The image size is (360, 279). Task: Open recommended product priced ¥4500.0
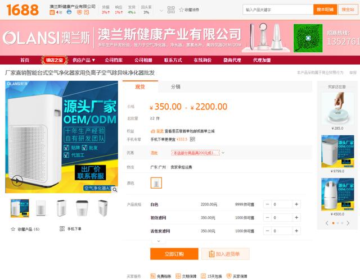(x=337, y=194)
